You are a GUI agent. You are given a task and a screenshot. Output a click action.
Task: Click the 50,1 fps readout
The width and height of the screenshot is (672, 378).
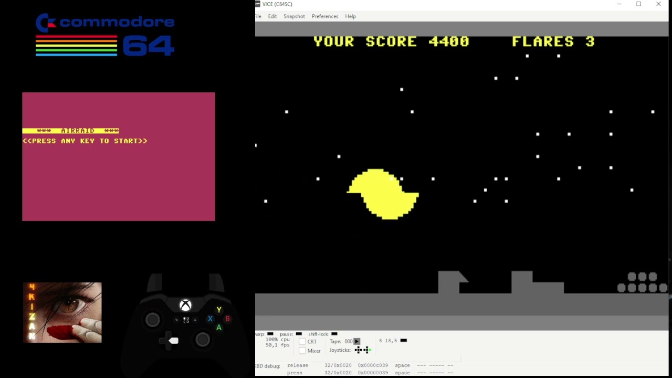[277, 345]
